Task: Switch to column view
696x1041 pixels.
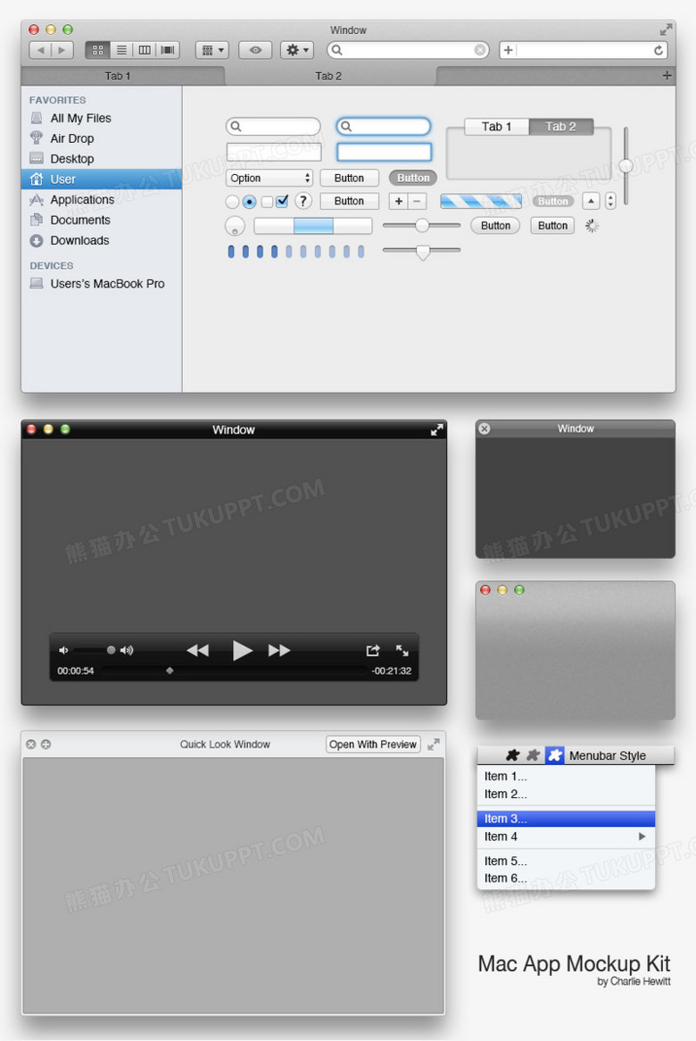Action: click(145, 51)
